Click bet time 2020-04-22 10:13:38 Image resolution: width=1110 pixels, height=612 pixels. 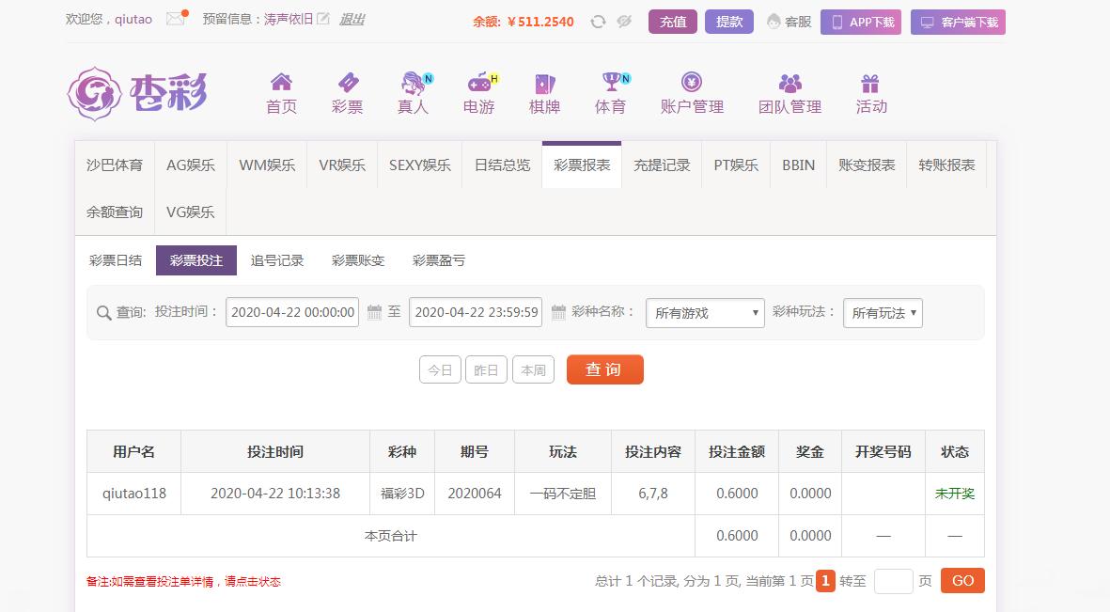pos(275,494)
